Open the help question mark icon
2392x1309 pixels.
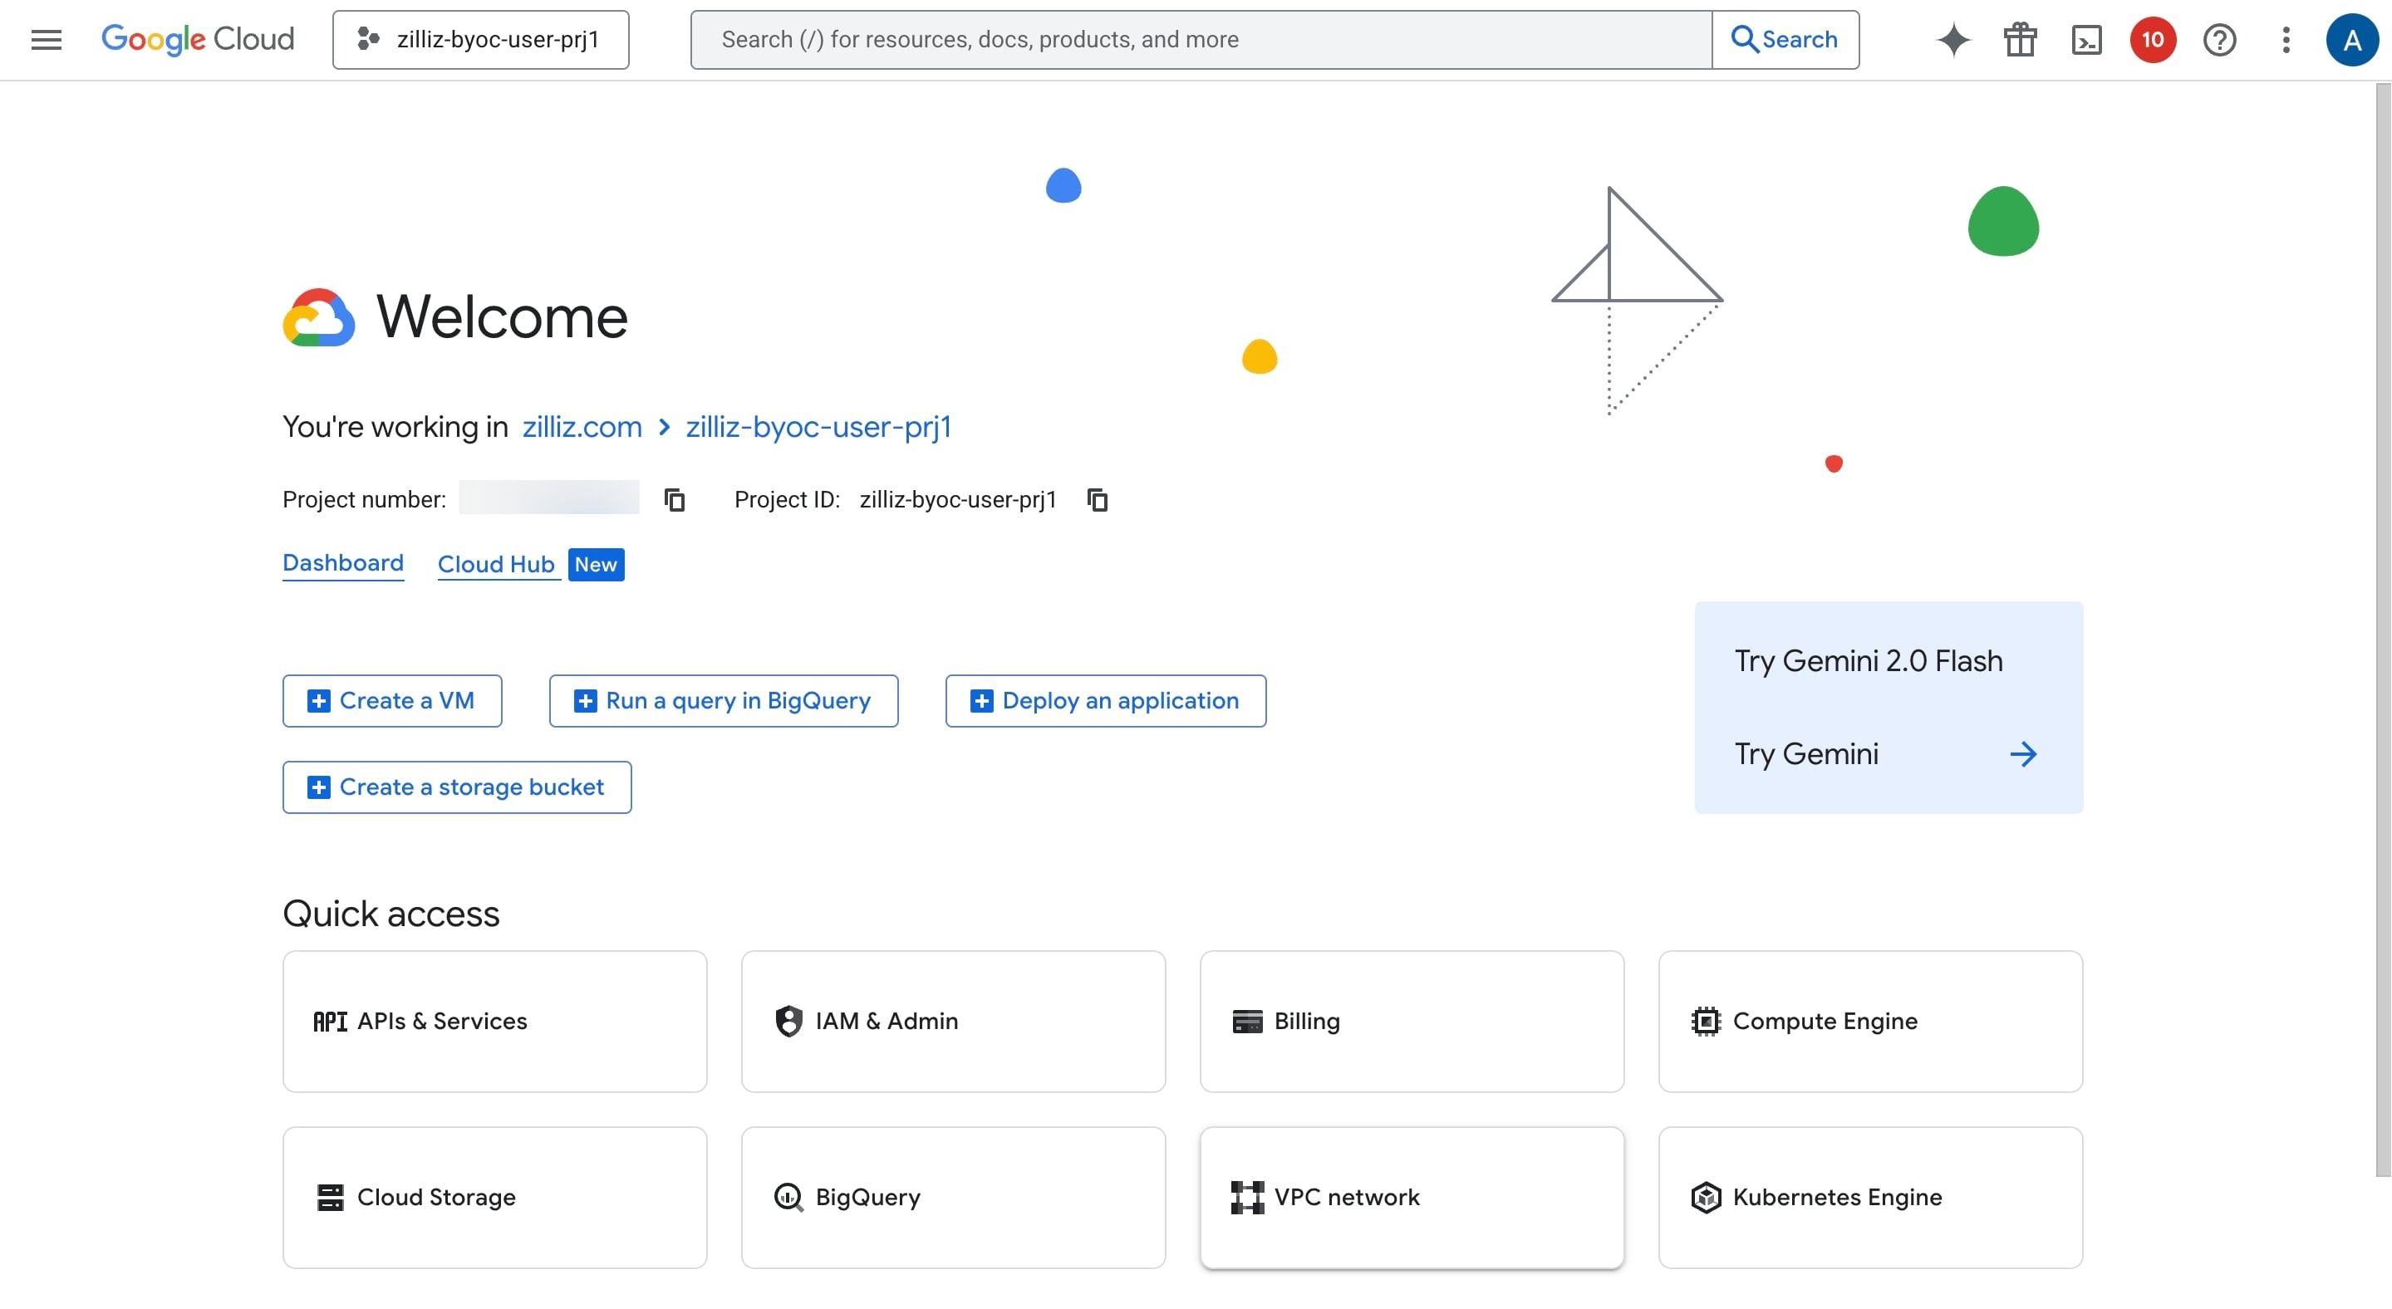(2219, 40)
